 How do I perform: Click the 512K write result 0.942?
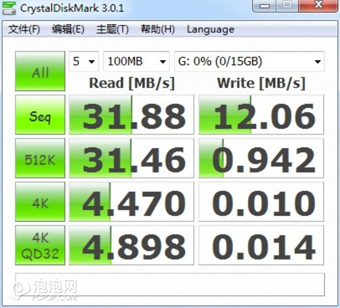[261, 158]
